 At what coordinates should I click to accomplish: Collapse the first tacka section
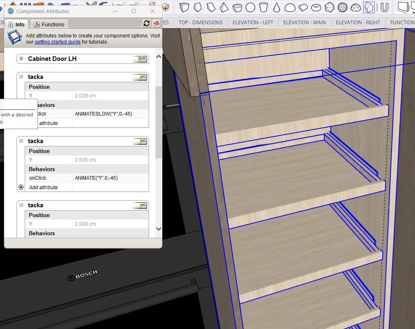point(21,76)
